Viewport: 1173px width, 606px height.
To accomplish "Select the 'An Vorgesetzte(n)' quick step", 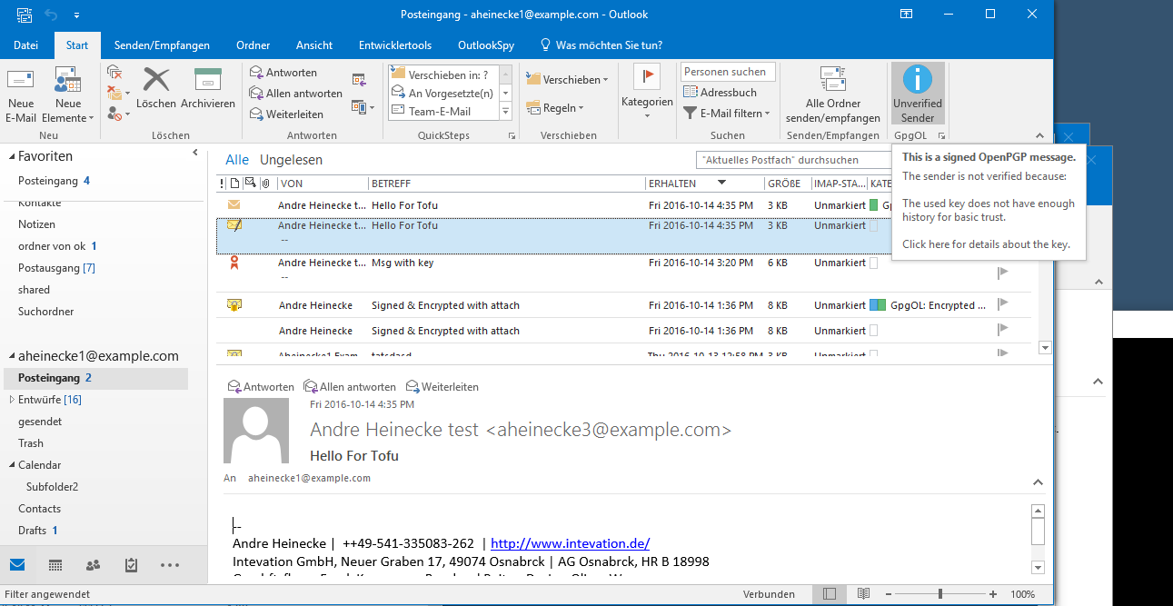I will tap(442, 93).
